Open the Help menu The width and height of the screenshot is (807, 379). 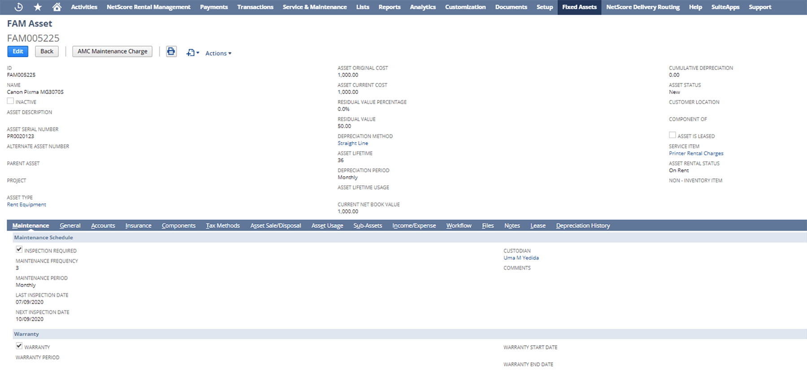pos(695,7)
